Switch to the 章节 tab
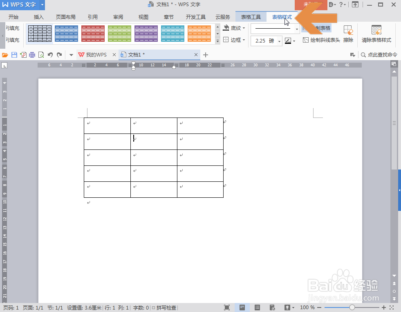This screenshot has height=312, width=401. tap(168, 17)
